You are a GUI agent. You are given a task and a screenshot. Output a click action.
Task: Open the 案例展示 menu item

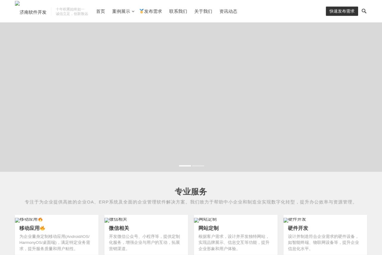point(121,11)
